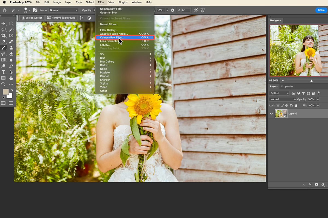Click the Share button
The width and height of the screenshot is (328, 218).
click(321, 10)
